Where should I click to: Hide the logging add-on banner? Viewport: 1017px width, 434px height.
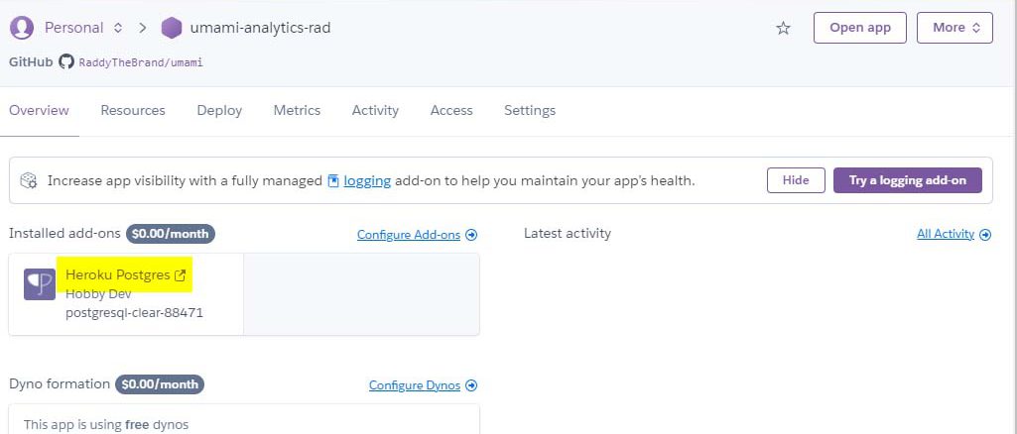tap(796, 180)
